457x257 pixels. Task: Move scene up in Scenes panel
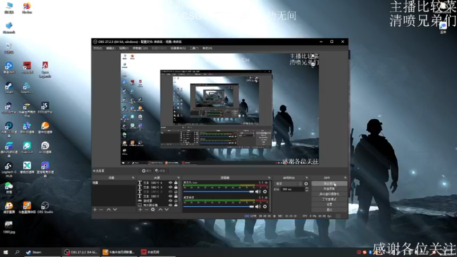pyautogui.click(x=109, y=210)
